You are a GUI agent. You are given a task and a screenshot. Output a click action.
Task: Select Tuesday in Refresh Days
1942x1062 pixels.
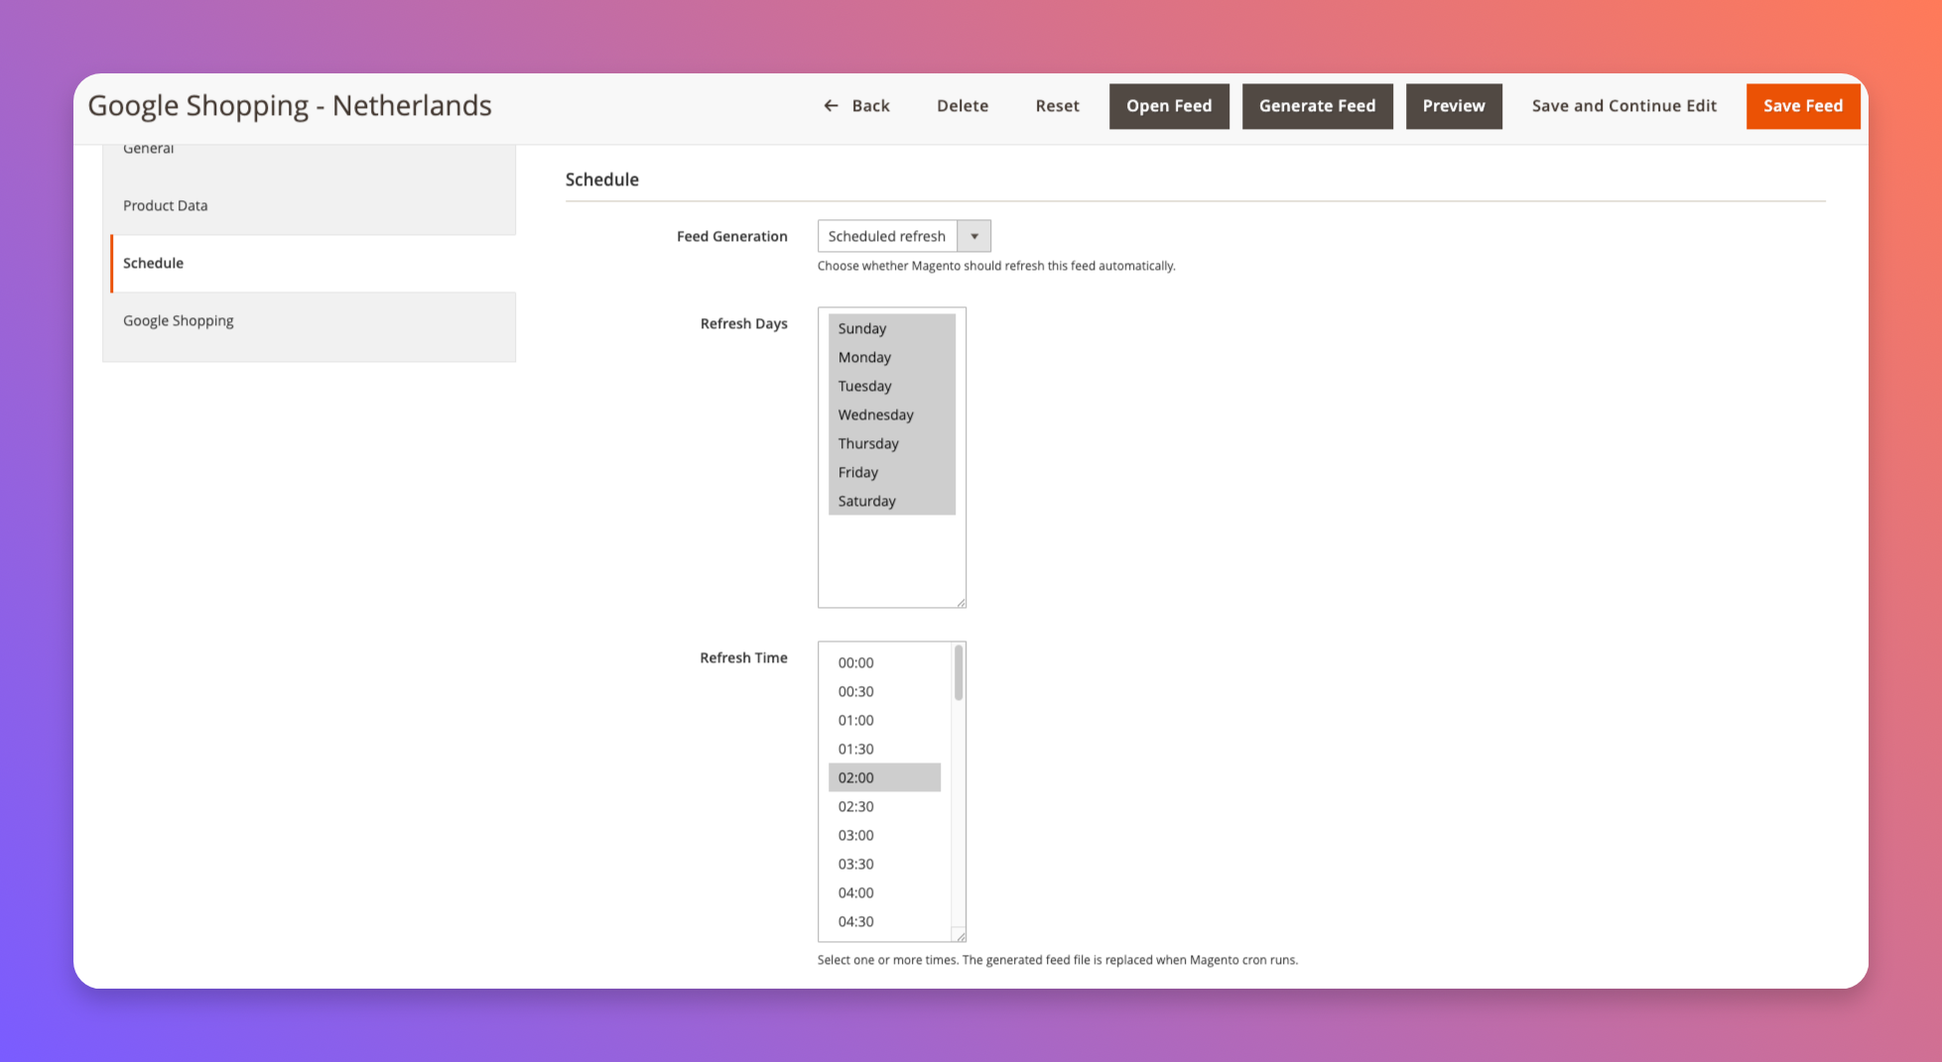[891, 386]
